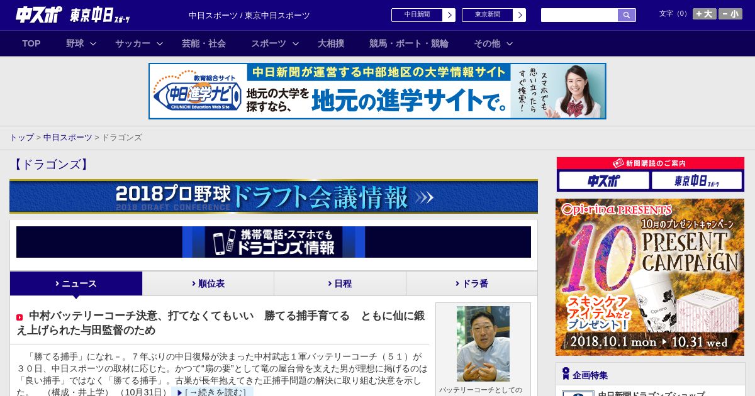755x396 pixels.
Task: Open the coach Nakamura photo thumbnail
Action: coord(483,344)
